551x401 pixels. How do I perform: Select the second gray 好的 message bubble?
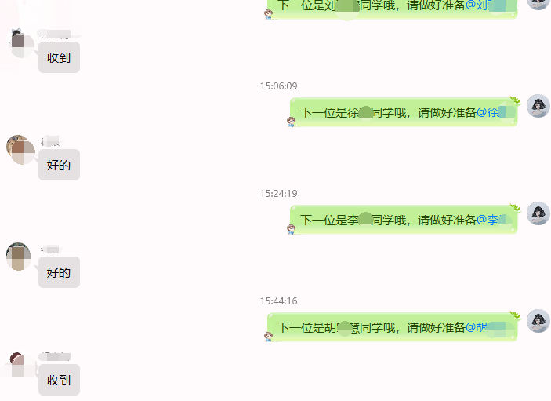coord(59,272)
